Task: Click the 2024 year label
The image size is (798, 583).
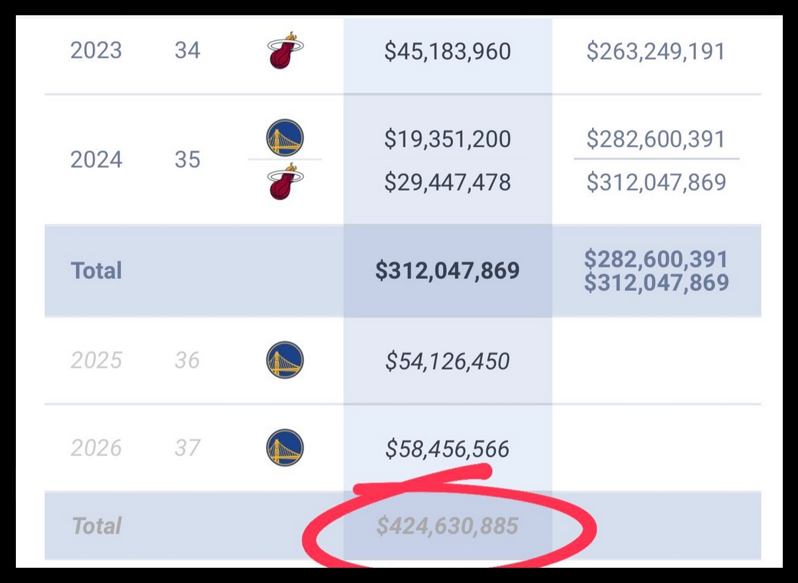Action: 96,160
